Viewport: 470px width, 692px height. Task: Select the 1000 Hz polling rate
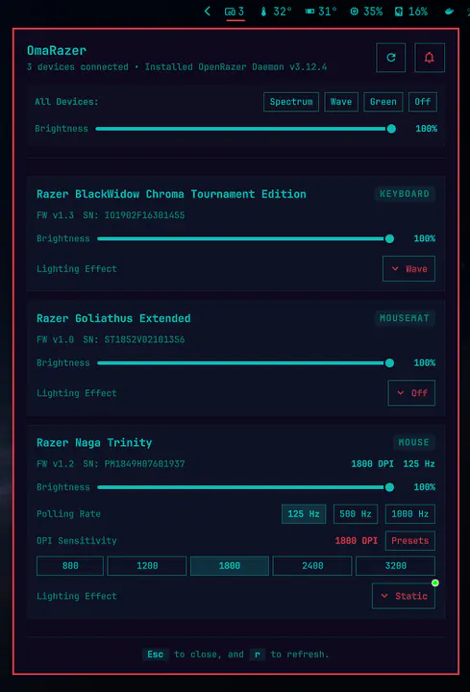coord(410,513)
